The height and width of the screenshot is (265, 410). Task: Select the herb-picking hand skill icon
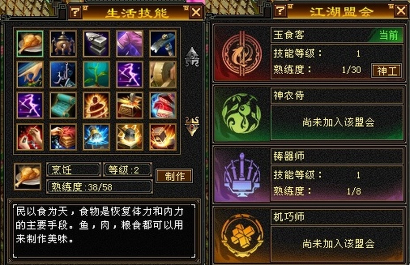tap(30, 75)
